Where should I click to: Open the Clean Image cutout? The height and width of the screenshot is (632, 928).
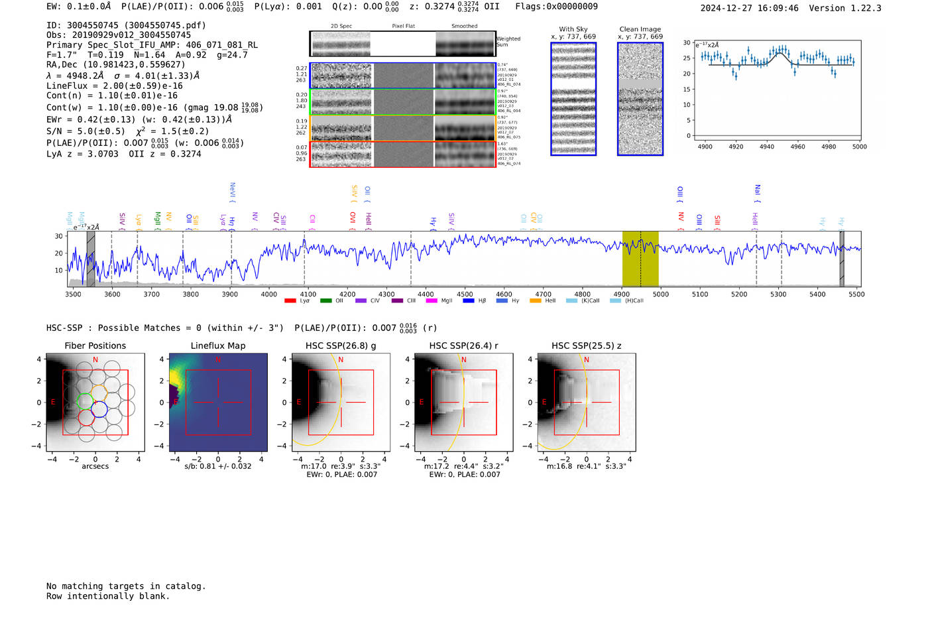(640, 99)
